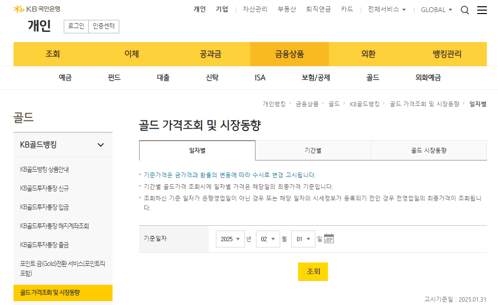Viewport: 498px width, 305px height.
Task: Open the year dropdown showing 2025
Action: tap(230, 239)
